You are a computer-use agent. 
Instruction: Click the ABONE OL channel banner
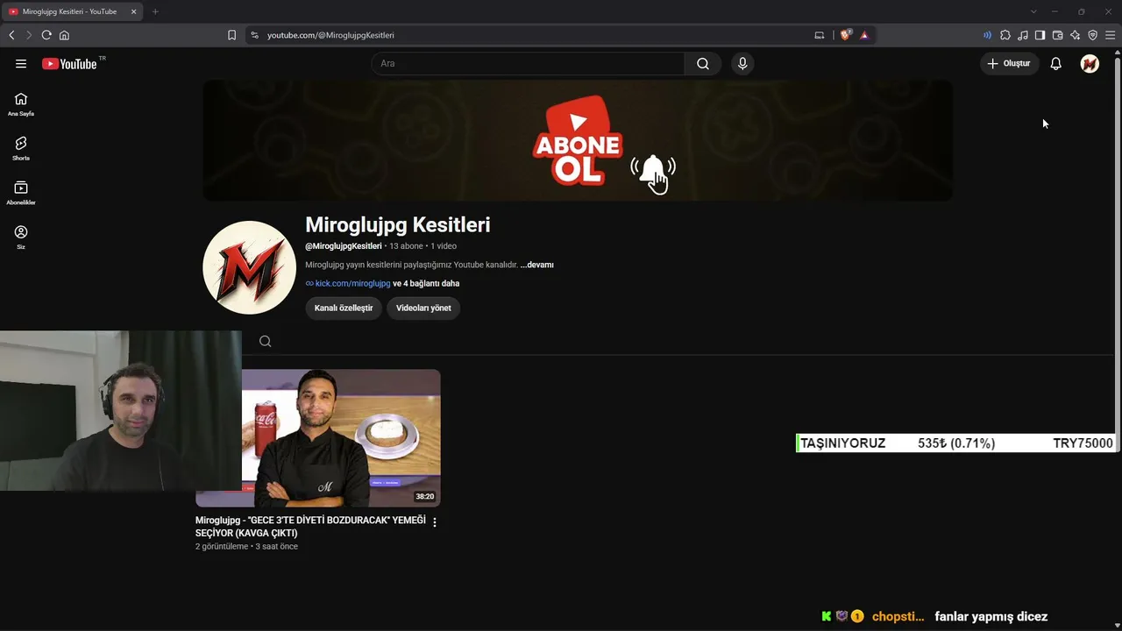[578, 140]
